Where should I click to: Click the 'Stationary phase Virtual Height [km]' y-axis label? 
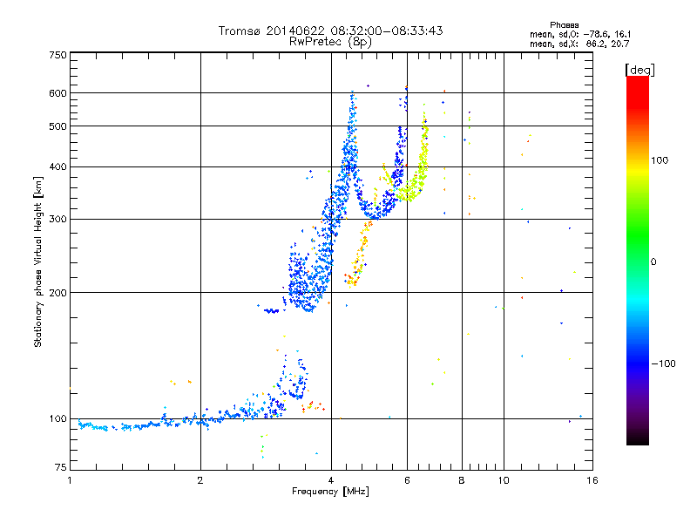37,261
